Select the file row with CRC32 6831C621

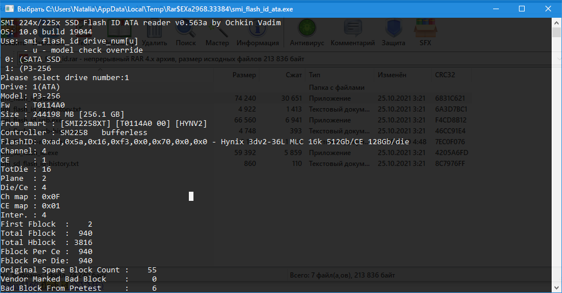tap(344, 98)
